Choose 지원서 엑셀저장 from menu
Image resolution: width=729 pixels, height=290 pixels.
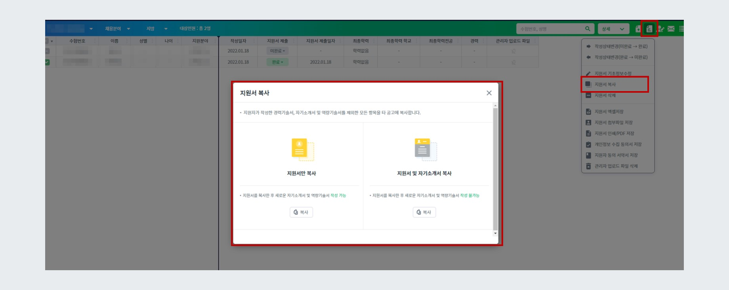click(617, 112)
